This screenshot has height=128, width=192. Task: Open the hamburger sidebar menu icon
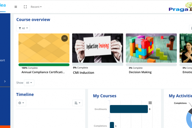tap(16, 7)
